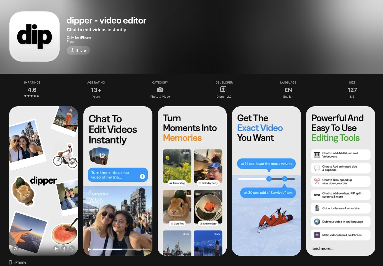Click the 127 MB size value

pyautogui.click(x=352, y=90)
